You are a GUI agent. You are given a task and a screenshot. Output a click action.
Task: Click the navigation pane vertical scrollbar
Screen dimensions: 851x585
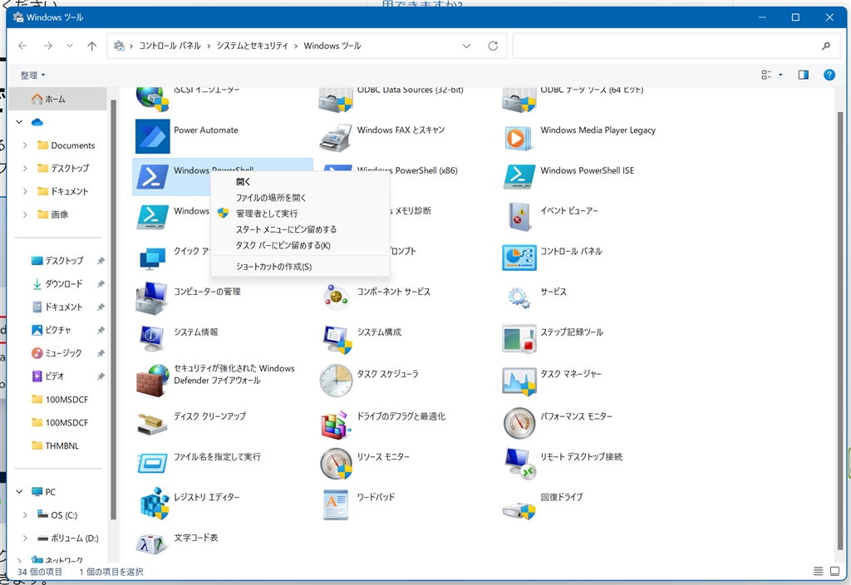(113, 309)
